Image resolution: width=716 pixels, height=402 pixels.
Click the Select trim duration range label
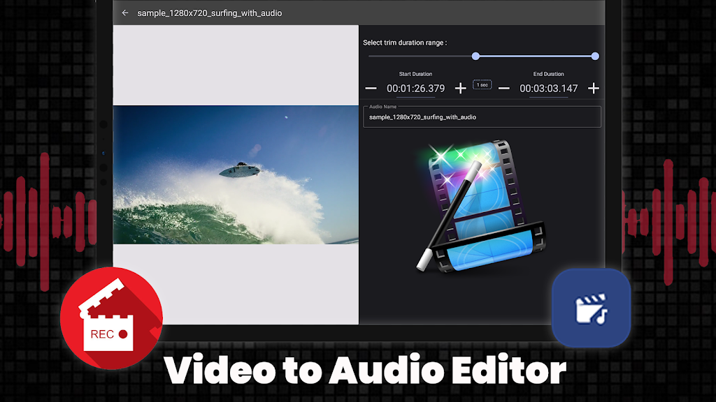(x=405, y=43)
